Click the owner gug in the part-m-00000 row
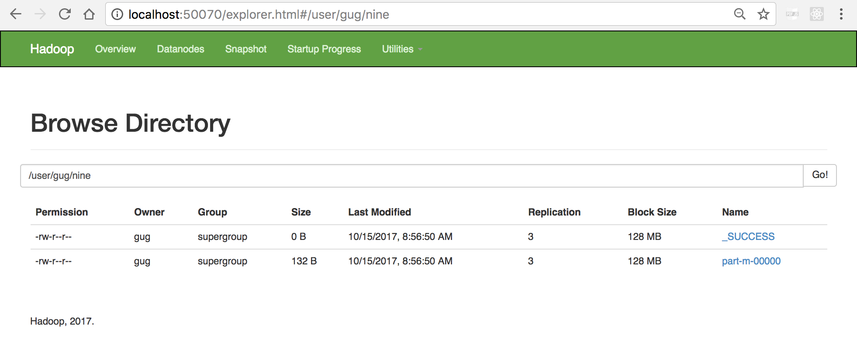 tap(142, 262)
